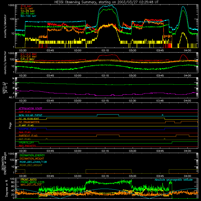This screenshot has width=201, height=201.
Task: Select the red 3-6 keV legend label
Action: [26, 6]
